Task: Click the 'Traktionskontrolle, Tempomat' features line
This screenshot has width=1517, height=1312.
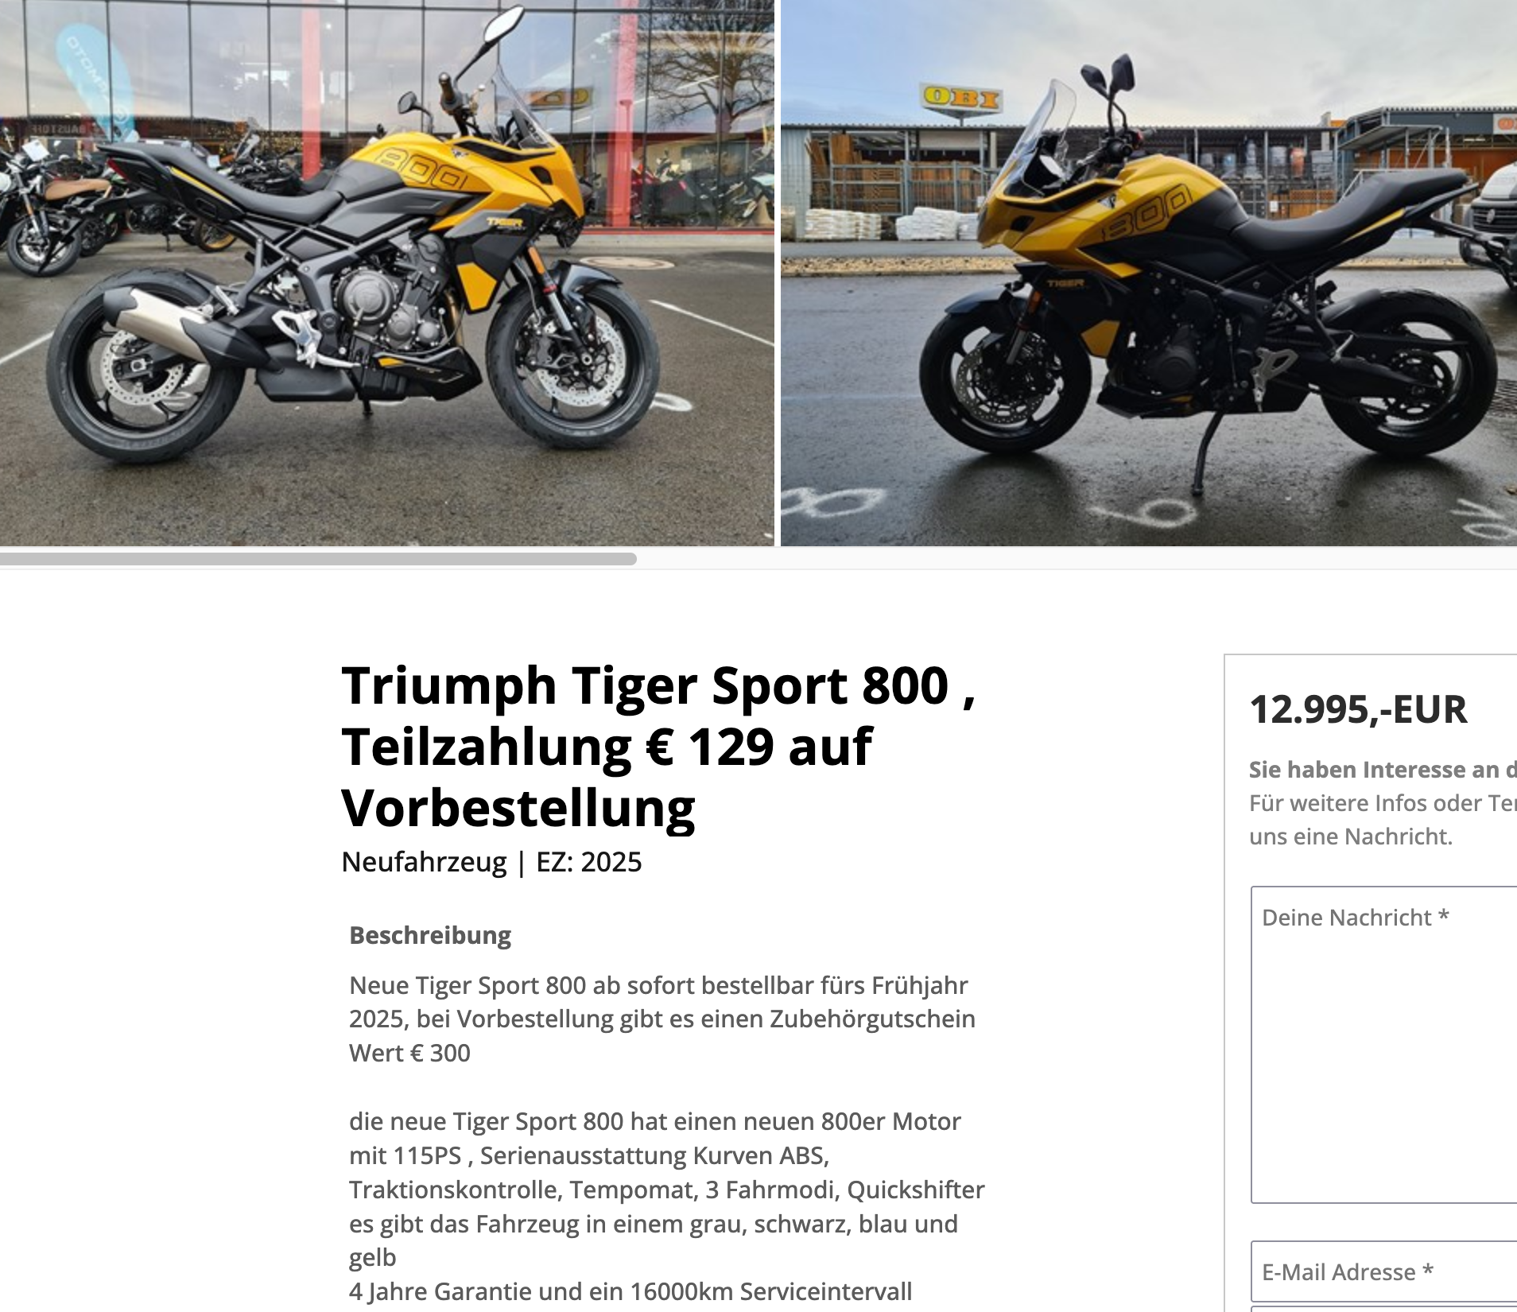Action: tap(667, 1190)
